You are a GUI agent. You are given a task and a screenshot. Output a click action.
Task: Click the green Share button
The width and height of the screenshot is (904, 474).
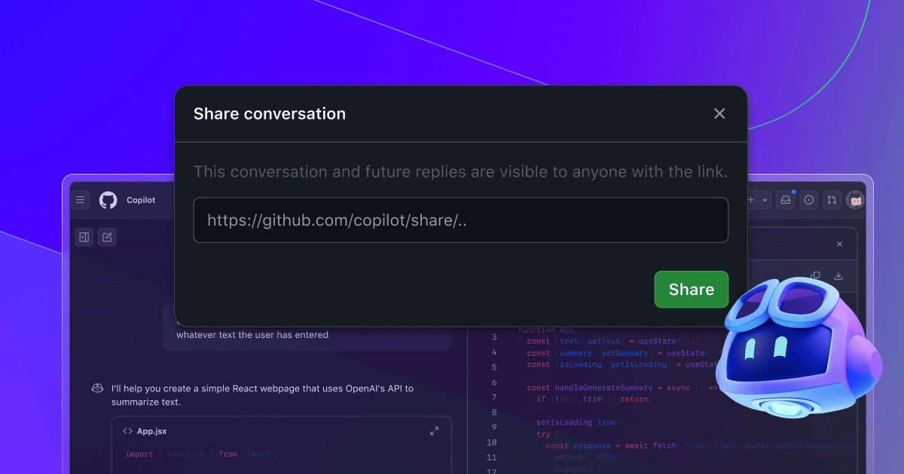(691, 289)
